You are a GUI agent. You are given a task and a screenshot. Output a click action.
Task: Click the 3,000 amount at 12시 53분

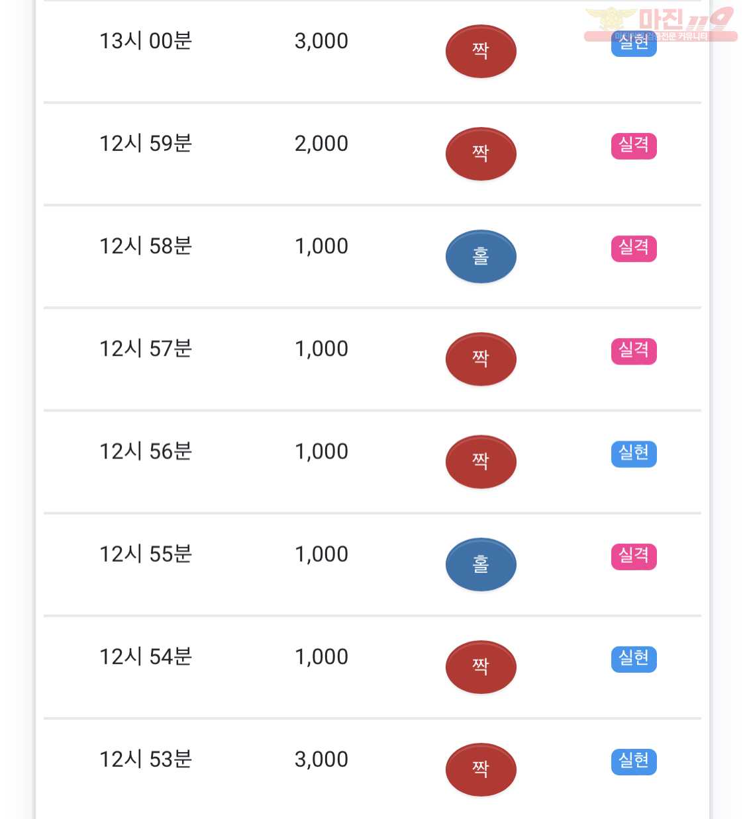pos(321,759)
